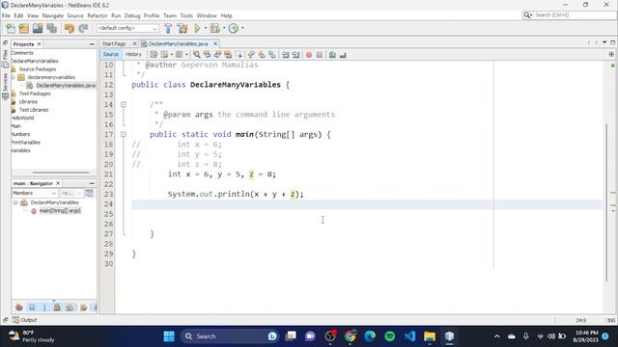The height and width of the screenshot is (347, 618).
Task: Open the Source menu
Action: click(x=75, y=15)
